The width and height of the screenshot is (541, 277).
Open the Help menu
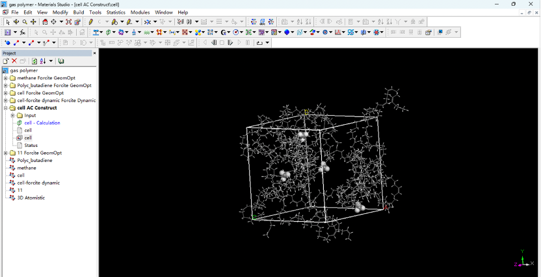click(x=183, y=12)
